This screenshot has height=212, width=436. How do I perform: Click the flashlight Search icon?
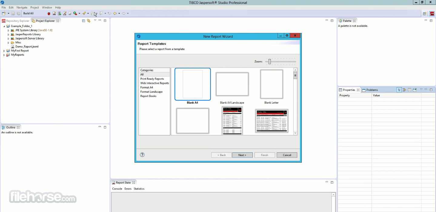(x=84, y=13)
